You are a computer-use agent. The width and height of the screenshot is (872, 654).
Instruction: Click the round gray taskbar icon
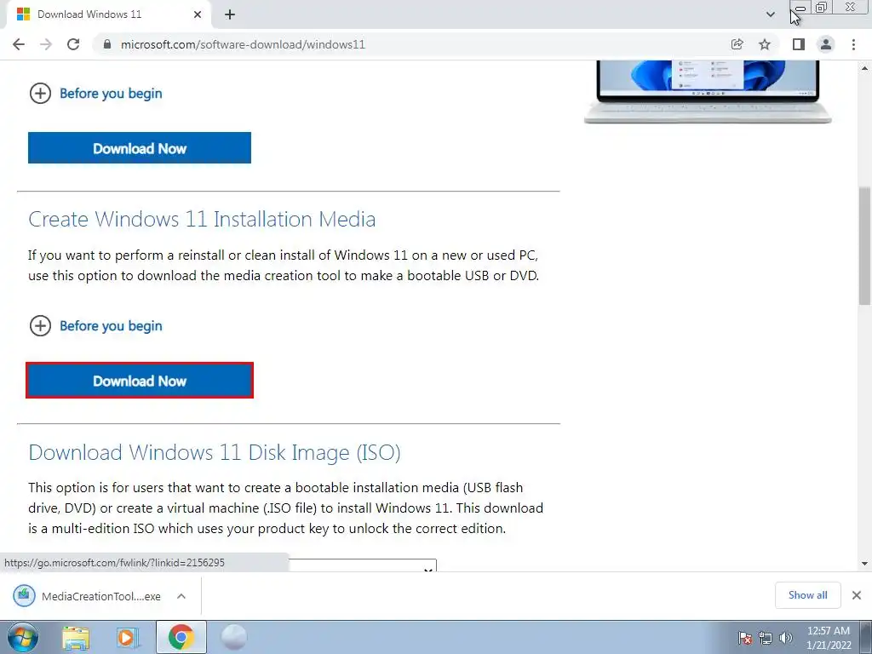[x=233, y=637]
